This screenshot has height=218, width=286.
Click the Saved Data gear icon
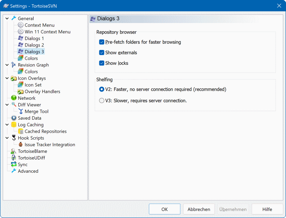(x=14, y=118)
